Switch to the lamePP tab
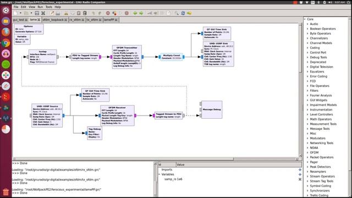The image size is (352, 198). point(109,20)
